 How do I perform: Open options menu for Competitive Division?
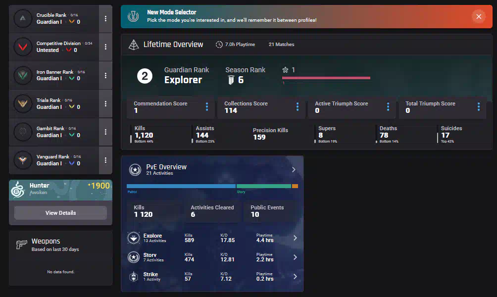pos(105,47)
